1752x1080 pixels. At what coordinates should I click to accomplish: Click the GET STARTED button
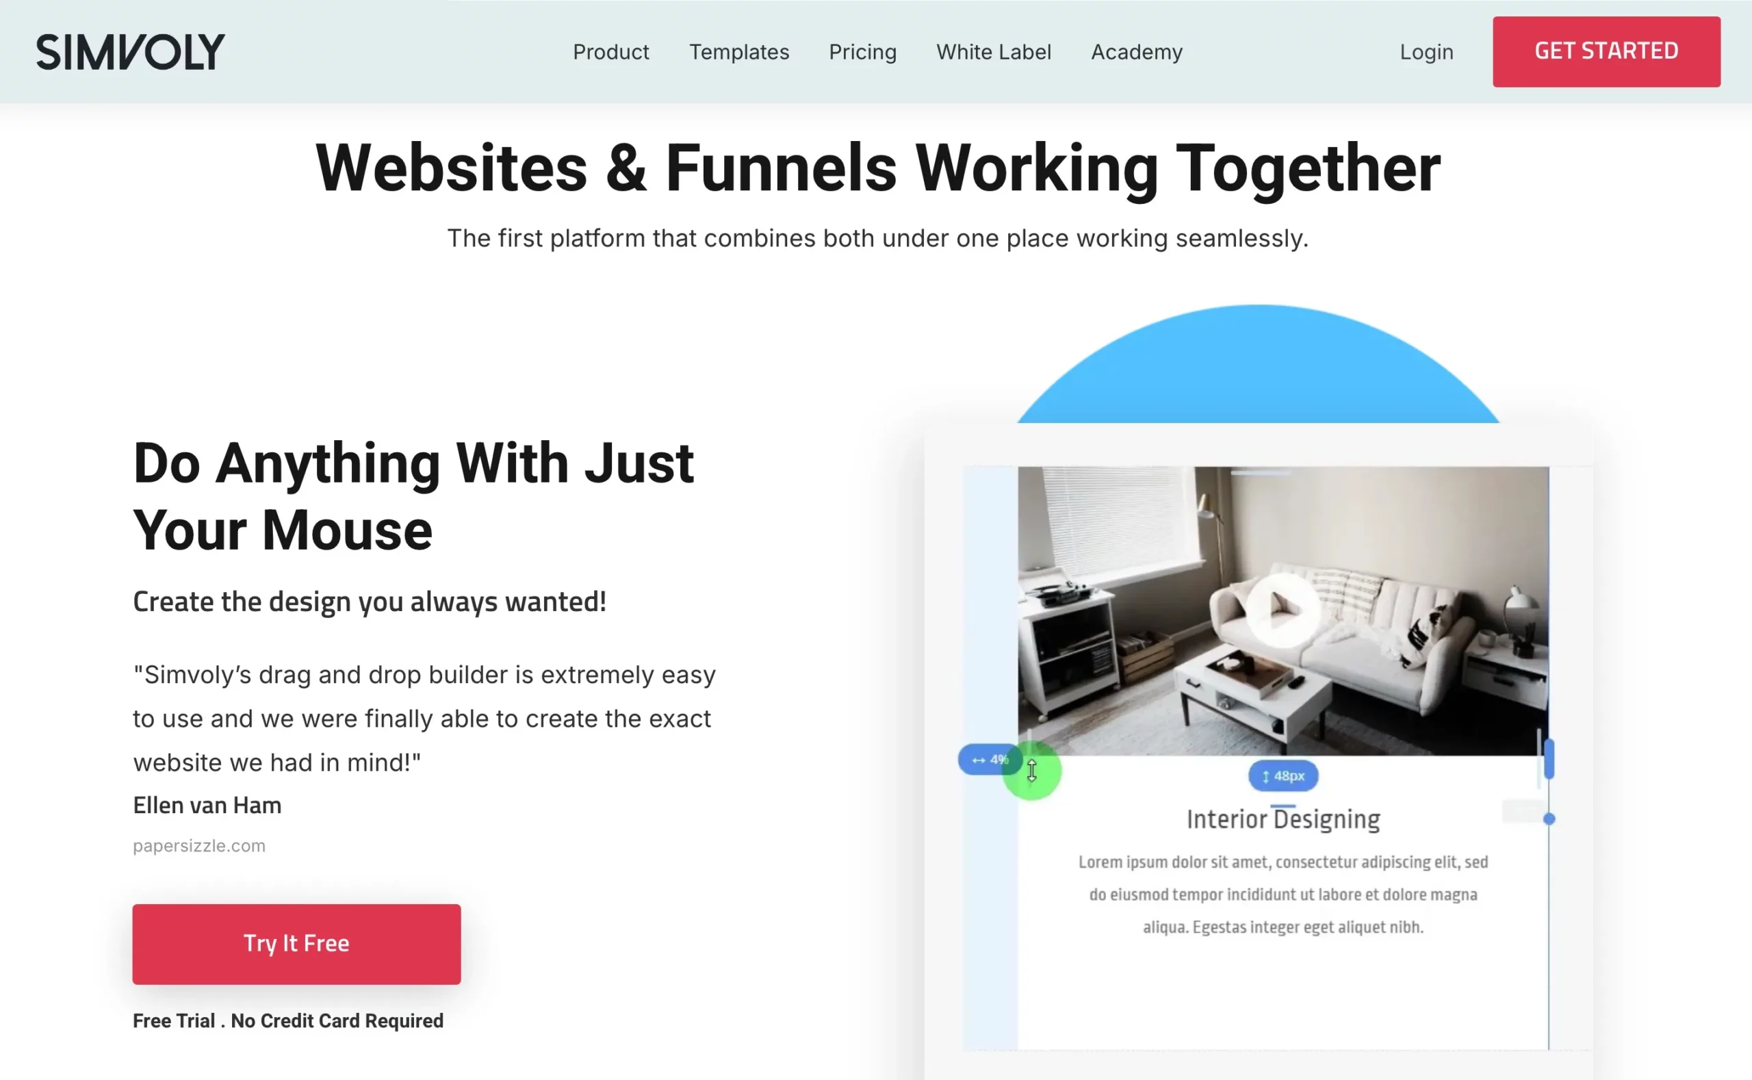[x=1606, y=51]
